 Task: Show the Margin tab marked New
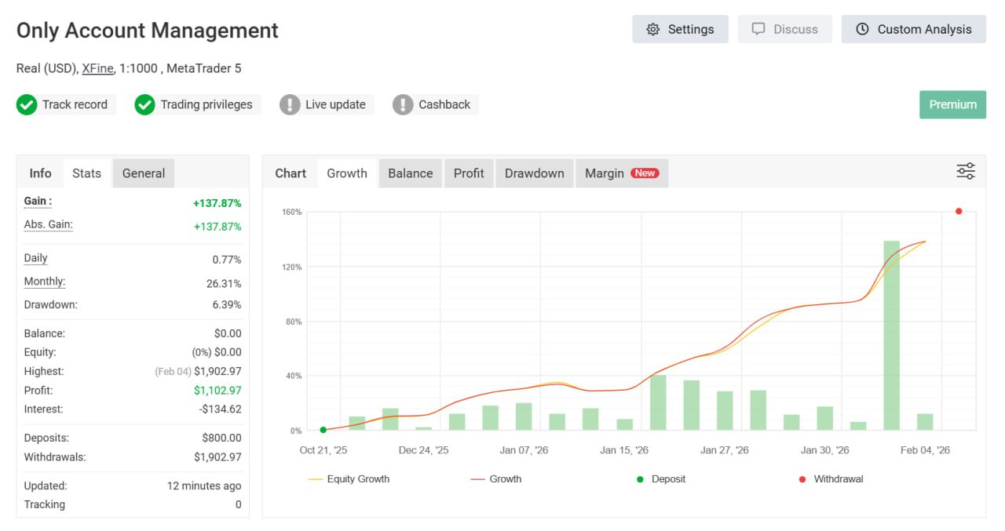click(x=621, y=173)
